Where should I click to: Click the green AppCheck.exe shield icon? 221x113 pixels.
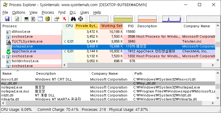pyautogui.click(x=9, y=52)
